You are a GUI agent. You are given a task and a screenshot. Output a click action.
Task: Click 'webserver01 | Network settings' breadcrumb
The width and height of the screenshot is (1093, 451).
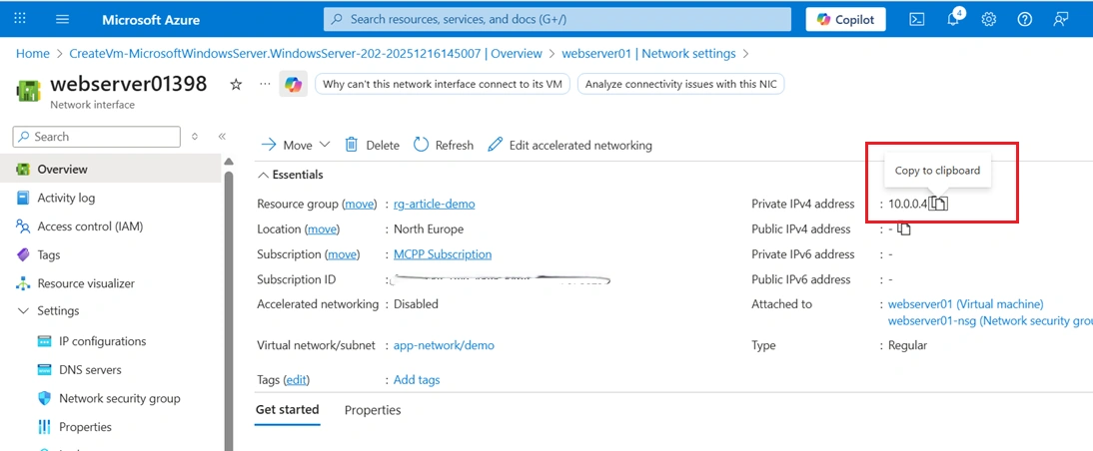[648, 54]
